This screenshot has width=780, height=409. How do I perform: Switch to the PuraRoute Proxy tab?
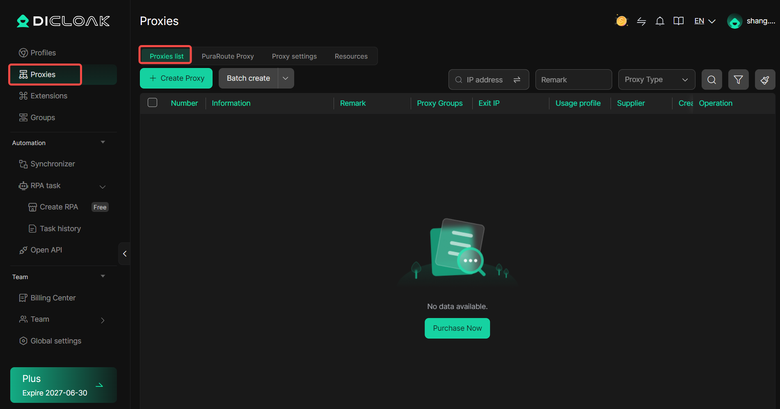(x=228, y=56)
